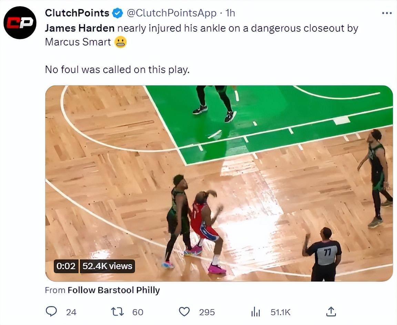Click the 295 likes count

(207, 312)
